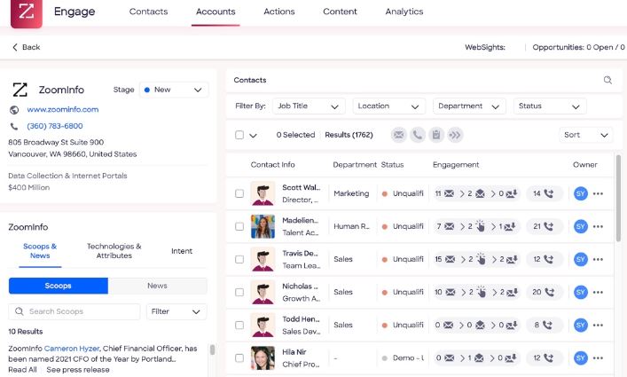The width and height of the screenshot is (627, 377).
Task: Expand the select-all chevron menu
Action: tap(253, 136)
